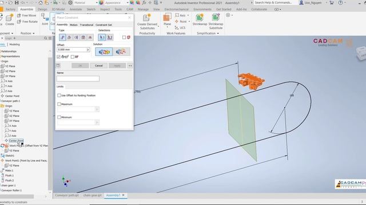Click the Free Rotate tool
The image size is (366, 205).
27,22
